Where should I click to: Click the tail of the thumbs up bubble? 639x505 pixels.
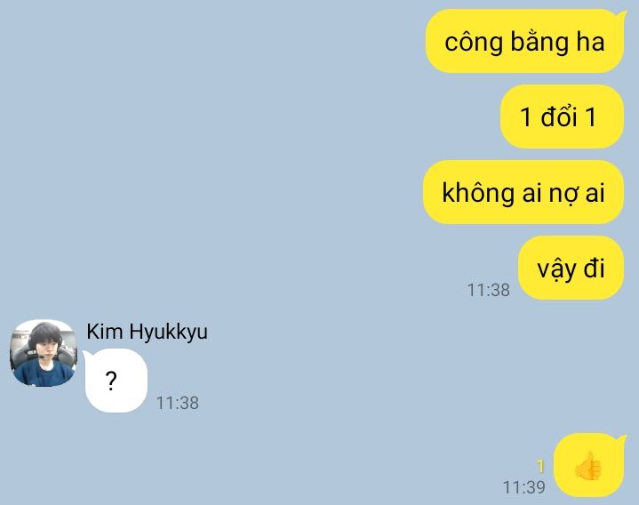[x=622, y=440]
